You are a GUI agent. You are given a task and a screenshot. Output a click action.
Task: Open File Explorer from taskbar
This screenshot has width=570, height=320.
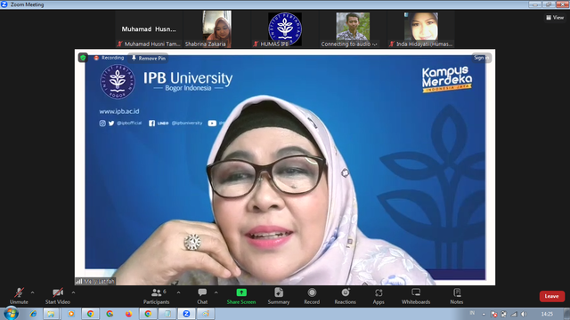click(51, 314)
